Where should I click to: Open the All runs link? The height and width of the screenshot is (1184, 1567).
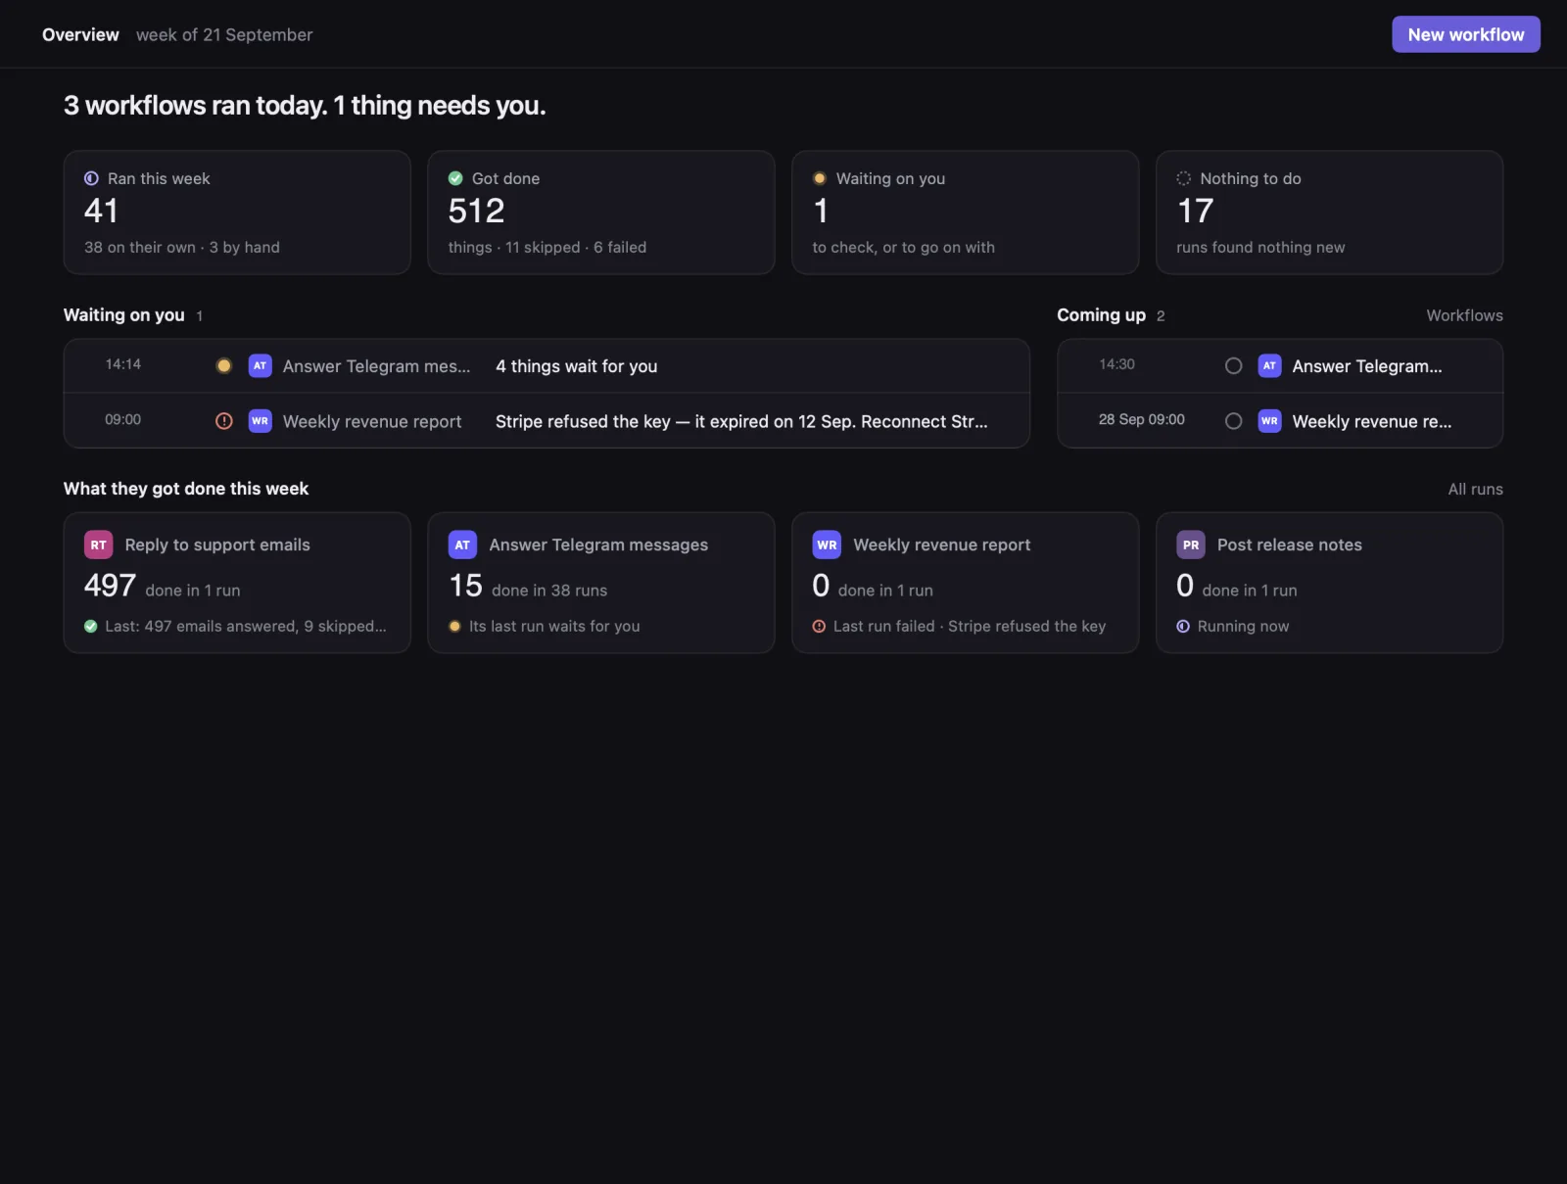click(x=1475, y=489)
